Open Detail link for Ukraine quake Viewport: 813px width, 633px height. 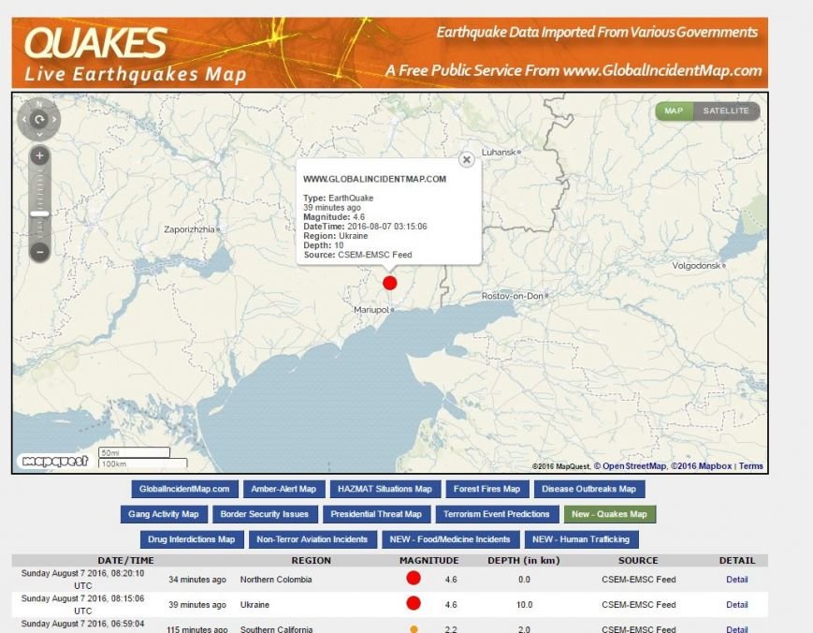pyautogui.click(x=737, y=605)
